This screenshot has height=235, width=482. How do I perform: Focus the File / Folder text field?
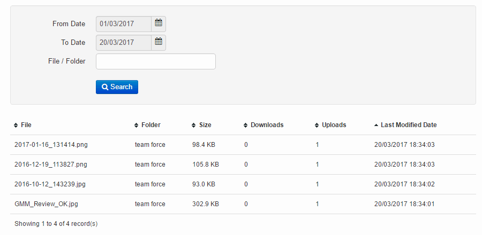coord(156,61)
